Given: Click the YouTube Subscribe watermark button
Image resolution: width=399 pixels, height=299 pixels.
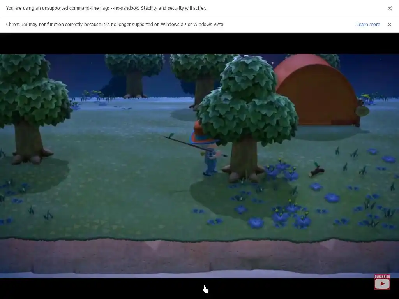Looking at the screenshot, I should click(x=382, y=282).
